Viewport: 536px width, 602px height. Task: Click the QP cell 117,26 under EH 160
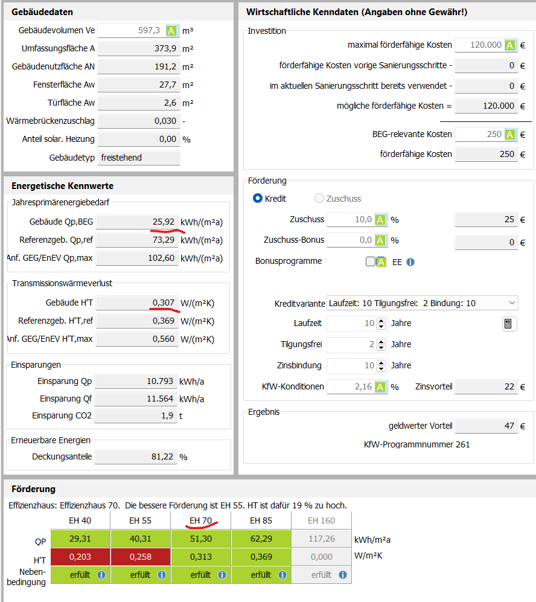click(322, 539)
